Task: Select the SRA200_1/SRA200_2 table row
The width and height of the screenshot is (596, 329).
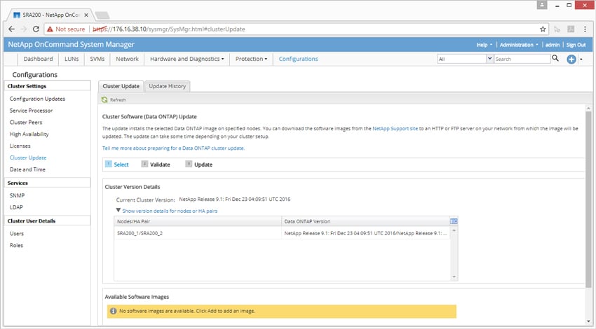Action: [x=282, y=233]
